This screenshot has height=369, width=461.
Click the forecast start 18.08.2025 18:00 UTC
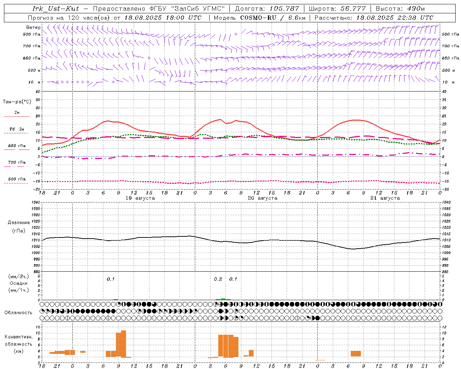163,18
